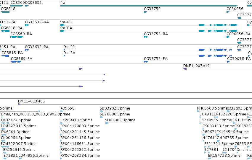Click the CG8569-PA protein glyph
The height and width of the screenshot is (160, 252).
point(16,62)
